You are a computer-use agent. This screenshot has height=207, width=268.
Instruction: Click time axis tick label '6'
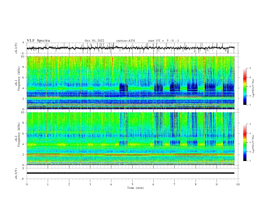pyautogui.click(x=153, y=184)
